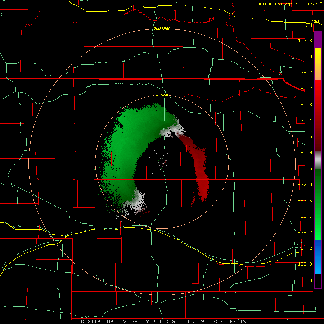Click the -109.8 legend value
The height and width of the screenshot is (324, 324).
coord(304,264)
